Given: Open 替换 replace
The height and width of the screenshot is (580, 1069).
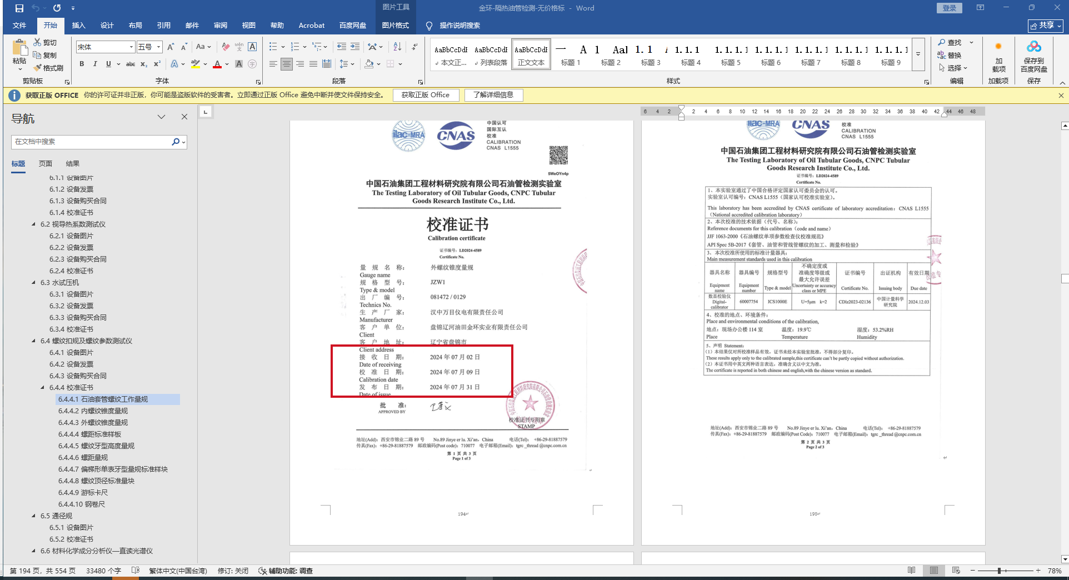Looking at the screenshot, I should (950, 55).
